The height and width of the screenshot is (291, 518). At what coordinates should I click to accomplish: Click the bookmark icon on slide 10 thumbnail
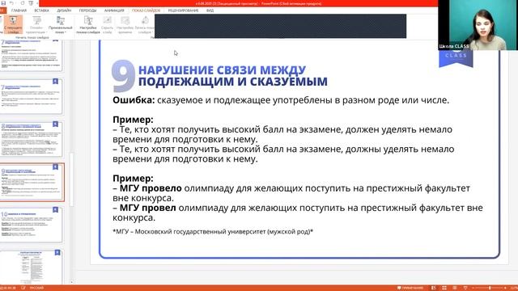(x=56, y=210)
